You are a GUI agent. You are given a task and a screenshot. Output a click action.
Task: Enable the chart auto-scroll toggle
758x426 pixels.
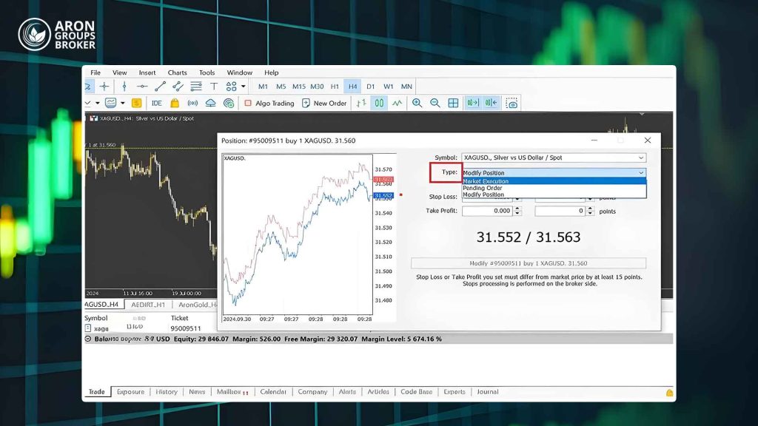tap(473, 103)
